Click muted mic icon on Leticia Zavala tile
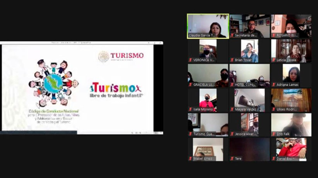The width and height of the screenshot is (318, 178). point(274,60)
